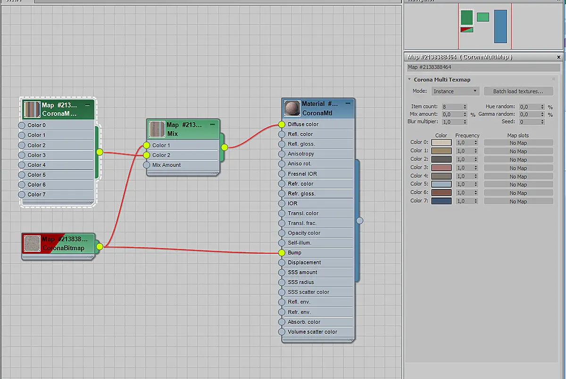Click the Mix Amount input socket
The image size is (566, 379).
pos(146,165)
